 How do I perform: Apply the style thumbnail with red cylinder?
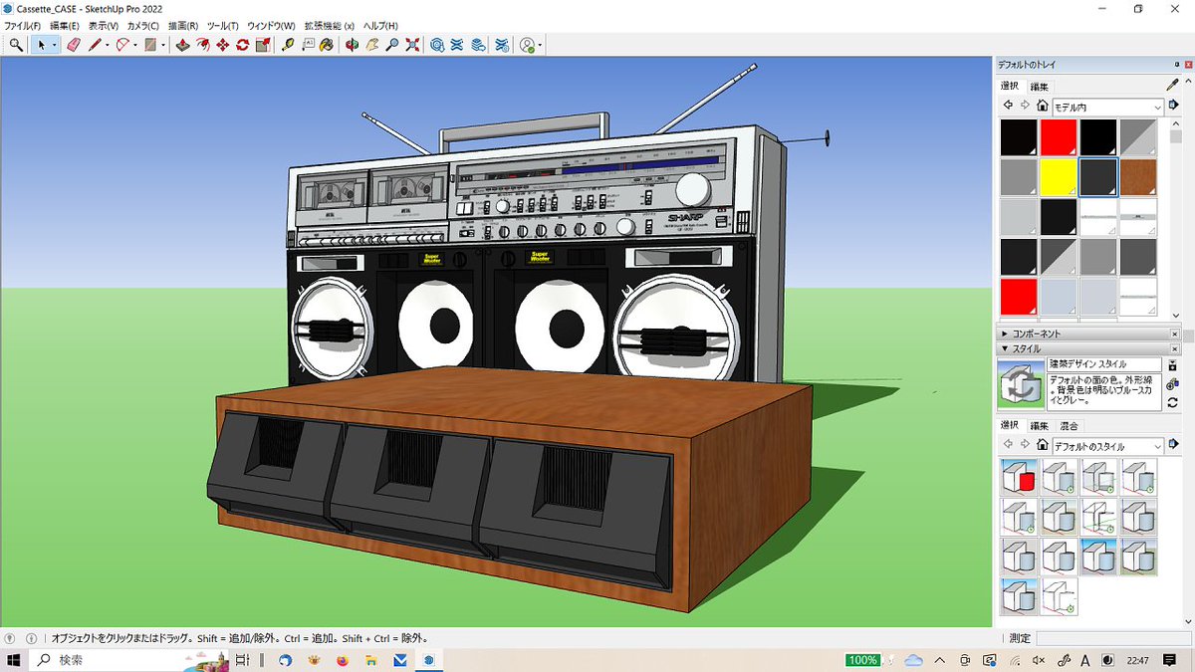tap(1019, 477)
